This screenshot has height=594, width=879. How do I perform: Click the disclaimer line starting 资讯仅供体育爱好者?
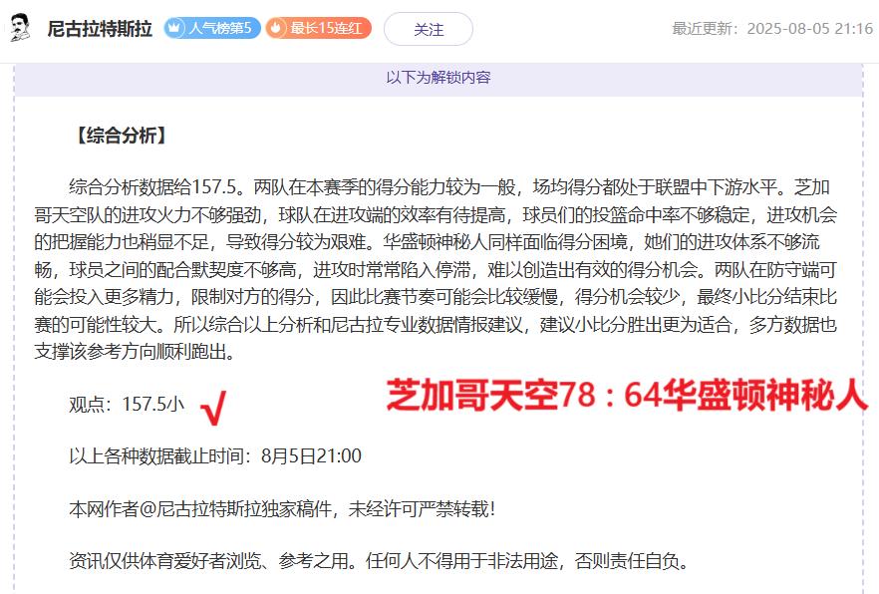379,560
